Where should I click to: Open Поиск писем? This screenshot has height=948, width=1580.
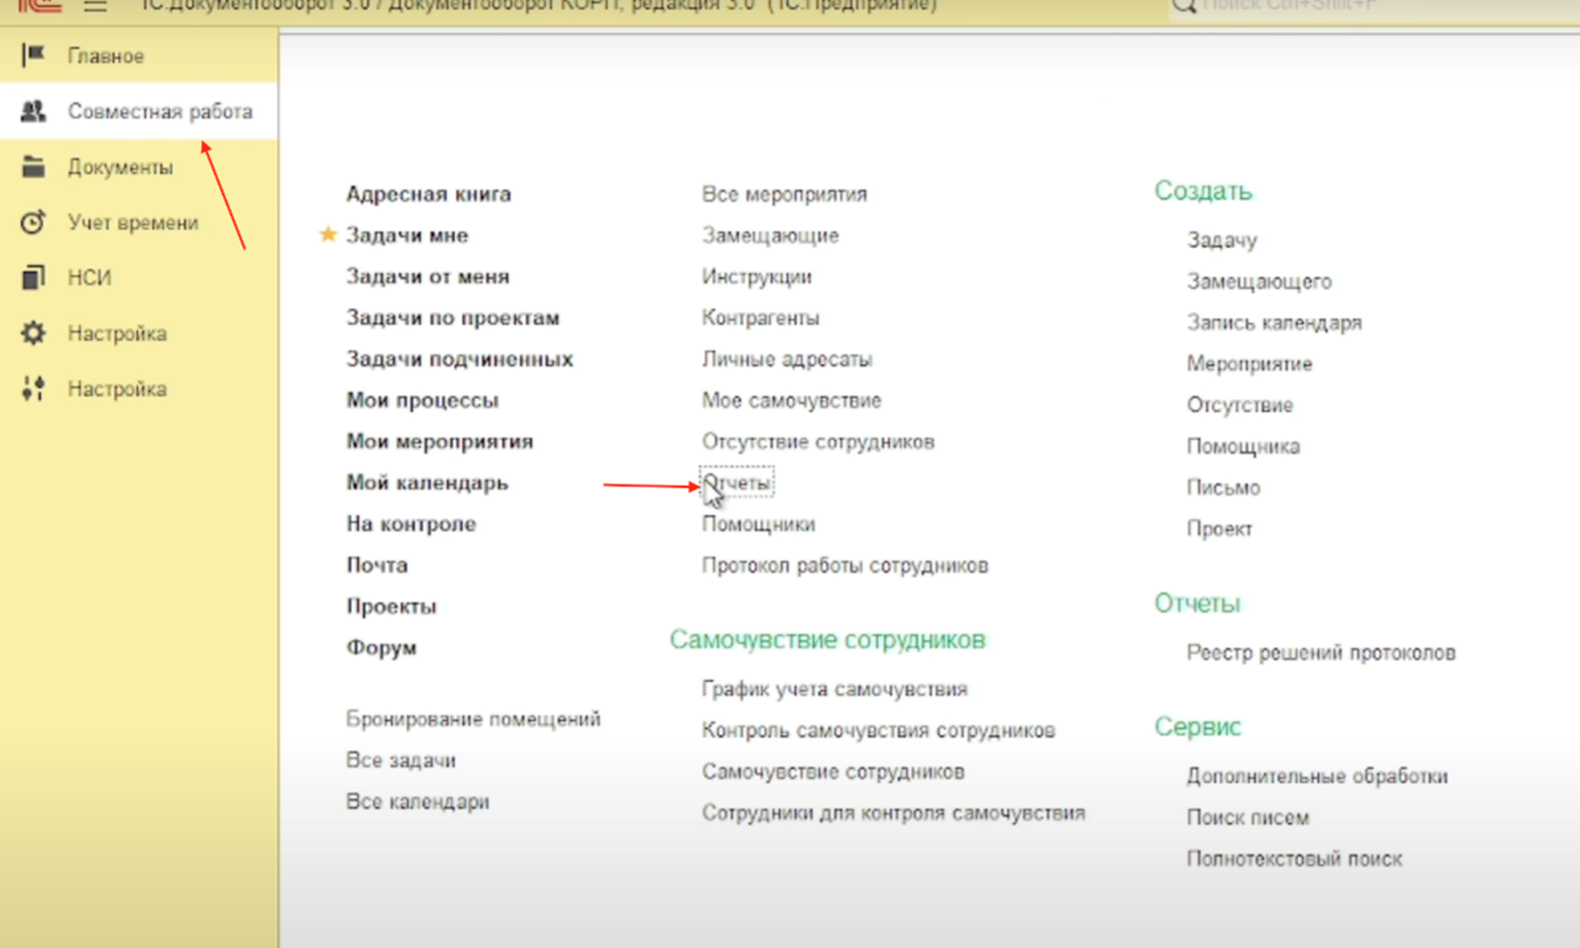click(x=1247, y=818)
